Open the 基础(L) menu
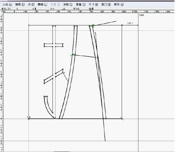The image size is (176, 152). (x=42, y=5)
